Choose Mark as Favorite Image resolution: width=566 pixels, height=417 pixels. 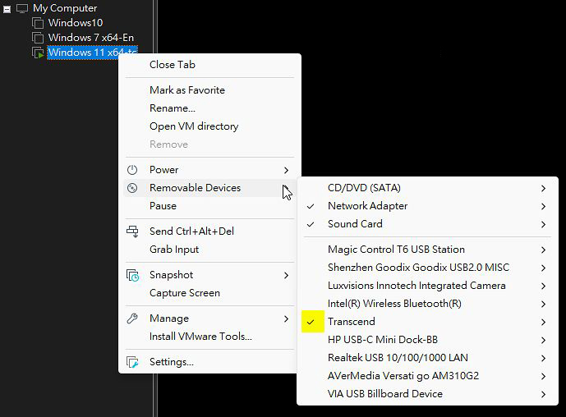(x=186, y=90)
